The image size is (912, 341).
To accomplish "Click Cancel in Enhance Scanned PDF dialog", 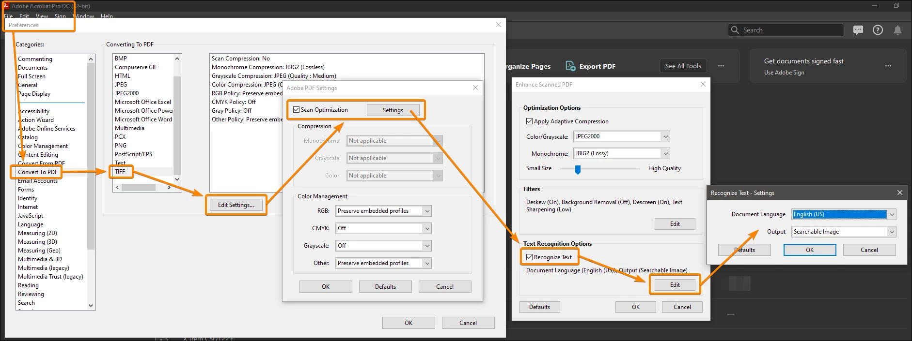I will pos(682,307).
